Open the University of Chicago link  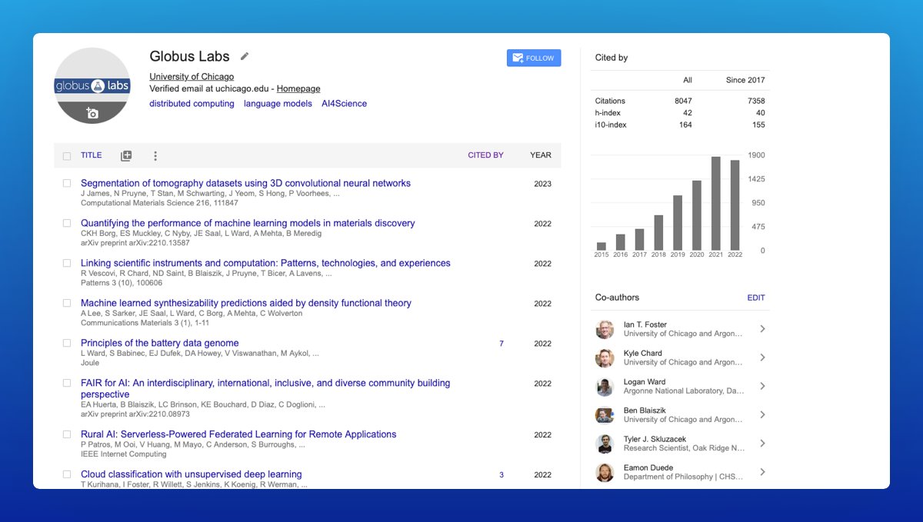pyautogui.click(x=192, y=77)
